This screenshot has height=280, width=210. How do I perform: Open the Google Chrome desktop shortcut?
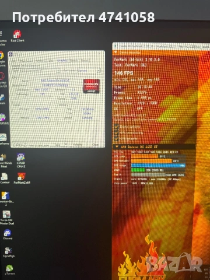[x=2, y=59]
